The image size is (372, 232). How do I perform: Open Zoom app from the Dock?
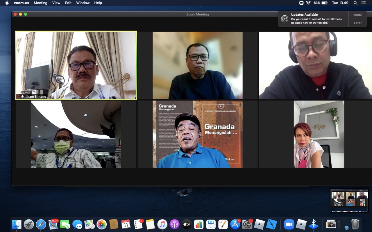point(289,224)
